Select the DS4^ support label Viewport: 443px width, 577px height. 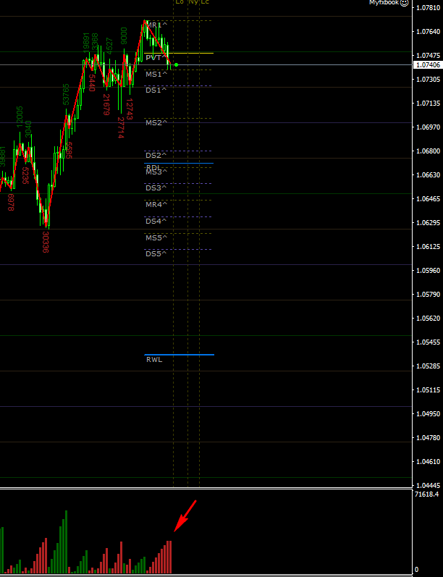156,221
